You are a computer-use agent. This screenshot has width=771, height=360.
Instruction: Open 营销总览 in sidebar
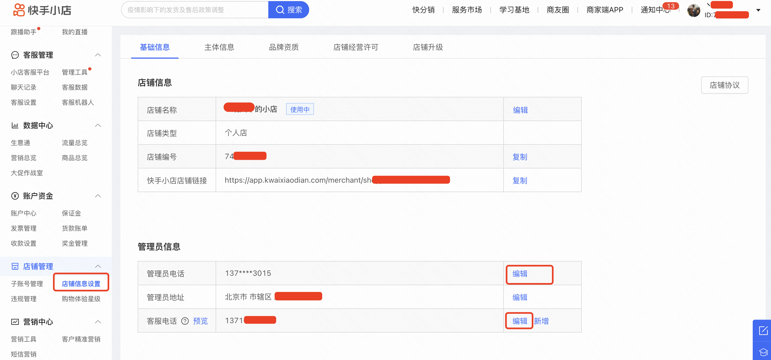point(24,158)
